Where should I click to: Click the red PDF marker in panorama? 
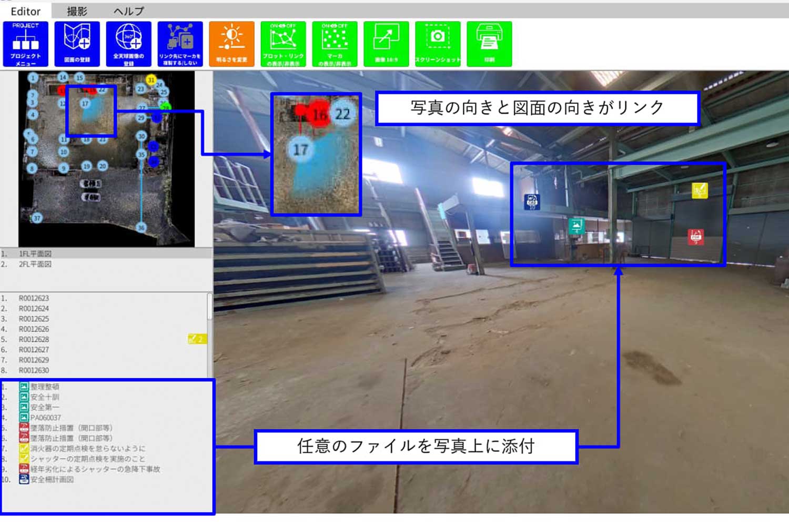click(696, 237)
